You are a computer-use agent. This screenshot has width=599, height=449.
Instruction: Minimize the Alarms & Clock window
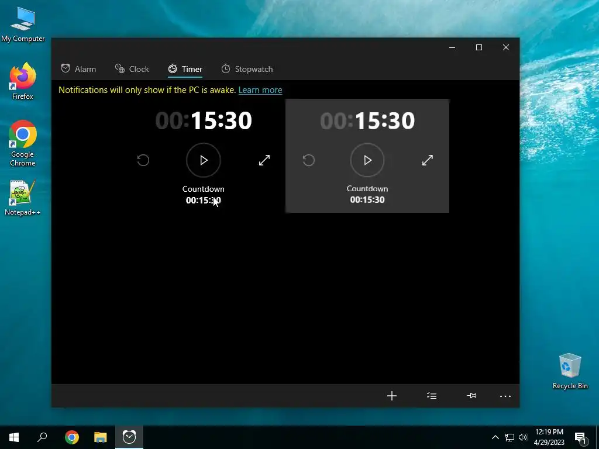pyautogui.click(x=452, y=47)
